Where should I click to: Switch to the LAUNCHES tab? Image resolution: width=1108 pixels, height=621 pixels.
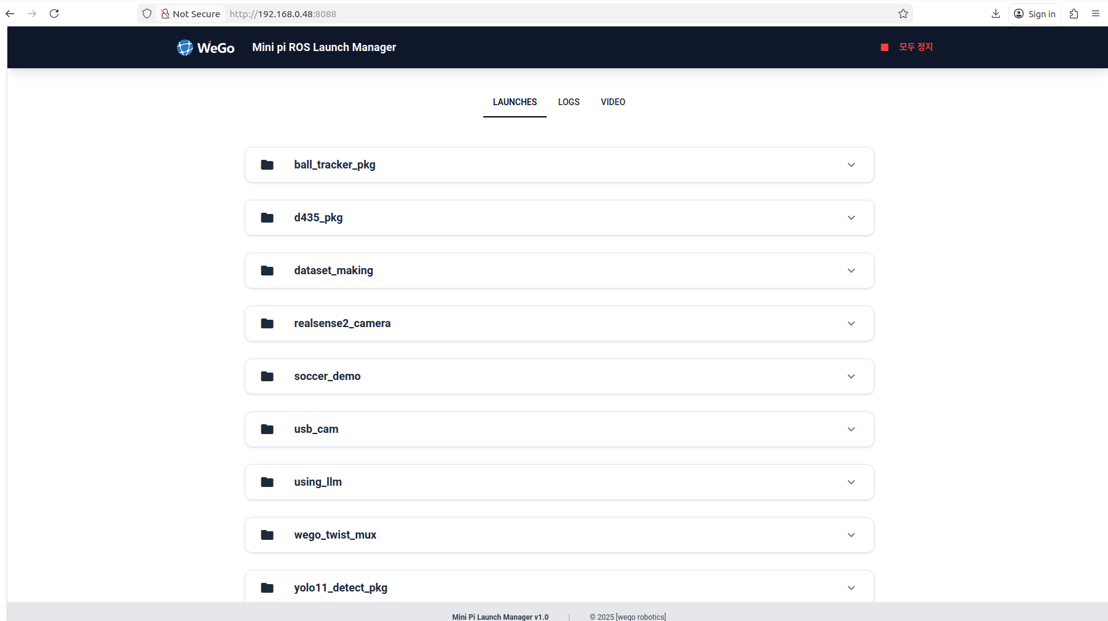(515, 102)
